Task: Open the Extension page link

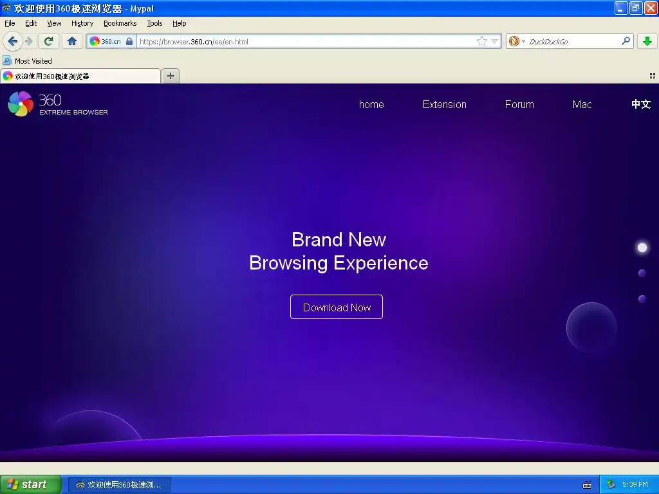Action: coord(444,105)
